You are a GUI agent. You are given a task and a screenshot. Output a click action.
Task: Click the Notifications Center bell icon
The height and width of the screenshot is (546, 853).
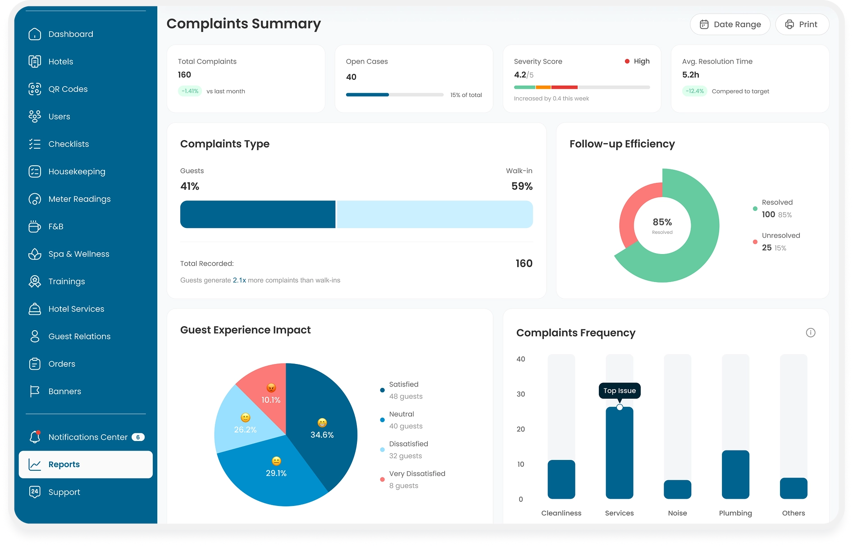tap(35, 437)
